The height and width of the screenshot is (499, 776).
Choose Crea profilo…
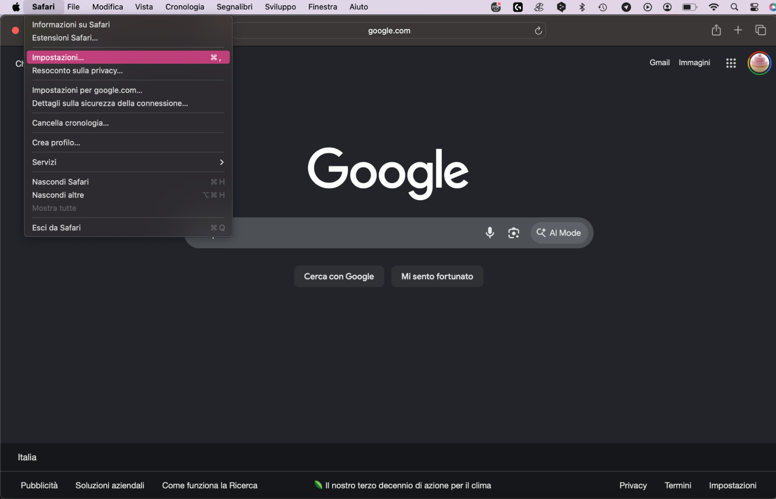point(128,143)
